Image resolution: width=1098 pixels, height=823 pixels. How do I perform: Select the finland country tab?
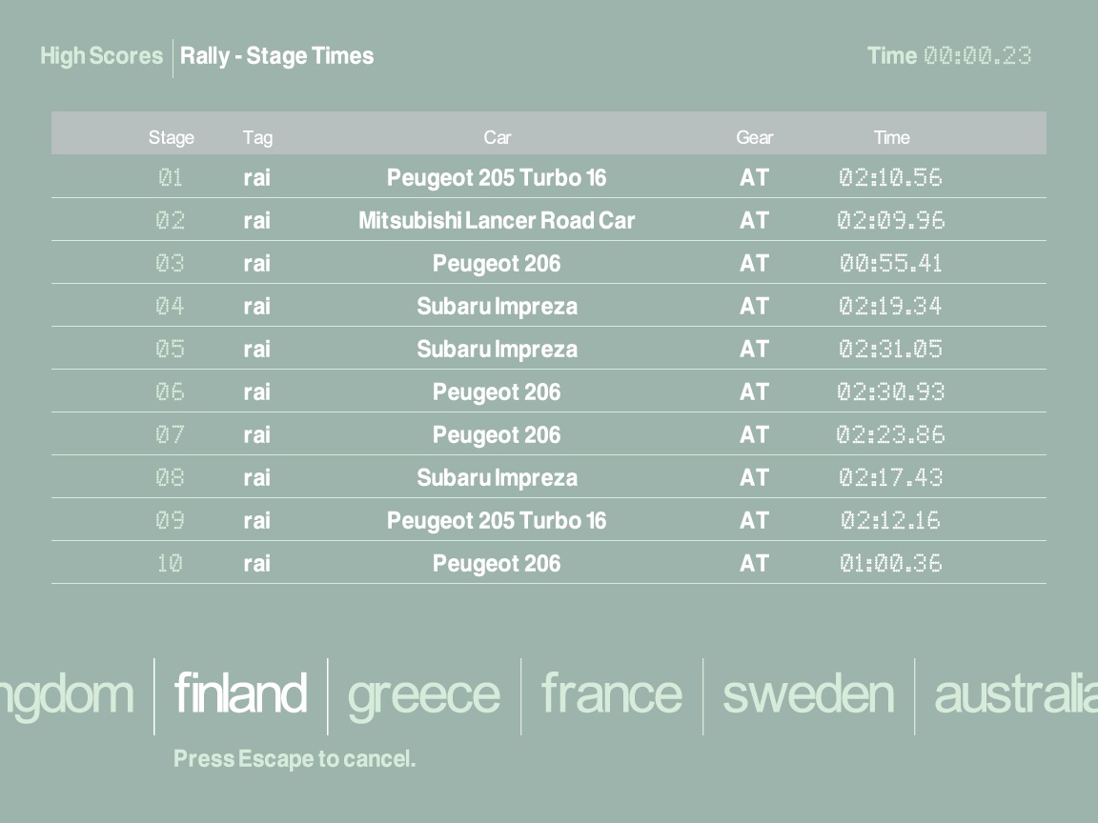click(x=240, y=693)
